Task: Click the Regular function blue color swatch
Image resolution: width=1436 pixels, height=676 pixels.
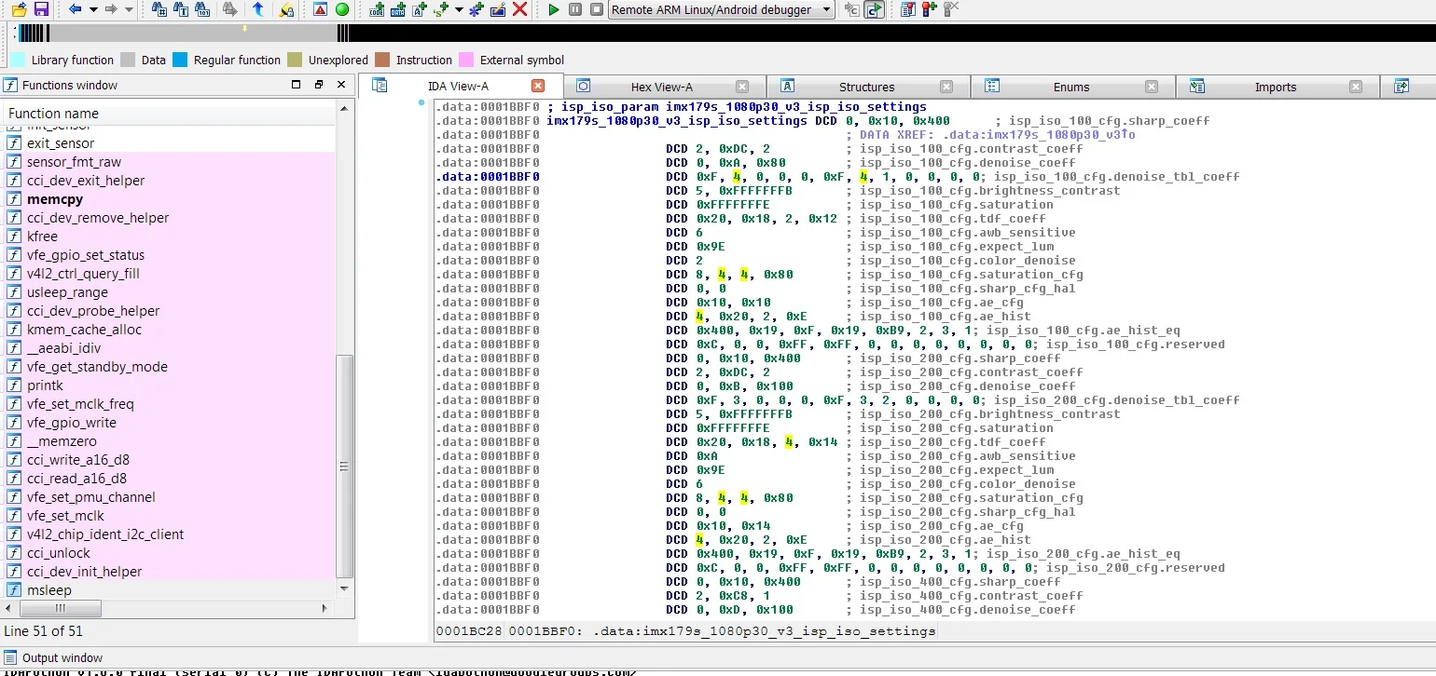Action: click(180, 60)
